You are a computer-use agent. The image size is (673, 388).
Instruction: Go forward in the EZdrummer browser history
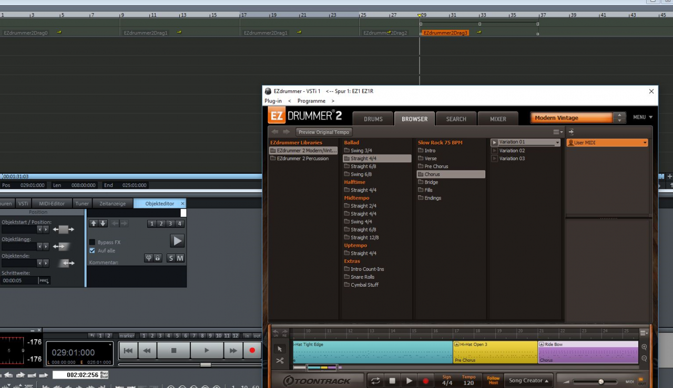(286, 132)
